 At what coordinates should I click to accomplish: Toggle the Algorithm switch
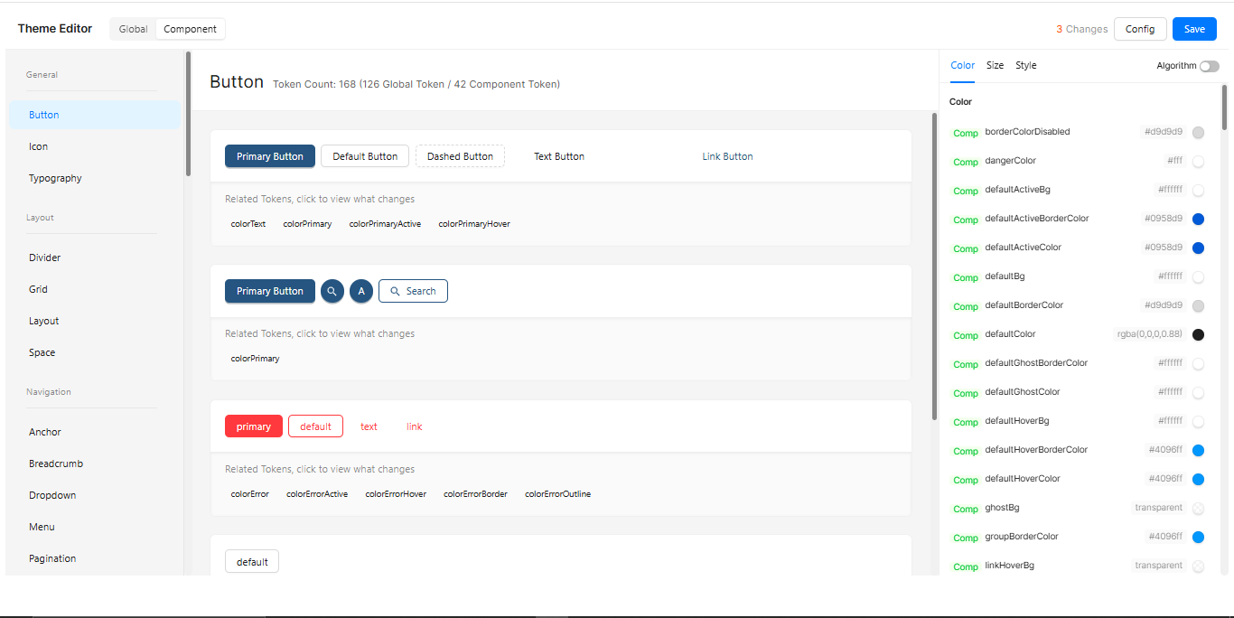[1209, 66]
